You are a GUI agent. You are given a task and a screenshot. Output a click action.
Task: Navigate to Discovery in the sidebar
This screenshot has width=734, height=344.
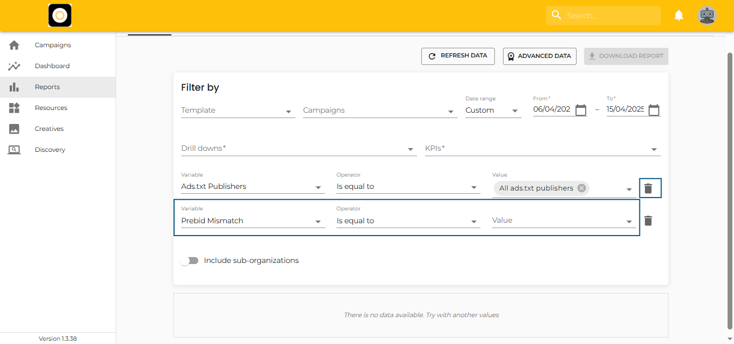tap(49, 150)
